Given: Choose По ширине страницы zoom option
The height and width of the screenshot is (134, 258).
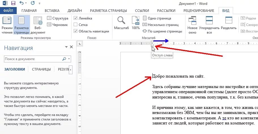Looking at the screenshot, I should [162, 31].
